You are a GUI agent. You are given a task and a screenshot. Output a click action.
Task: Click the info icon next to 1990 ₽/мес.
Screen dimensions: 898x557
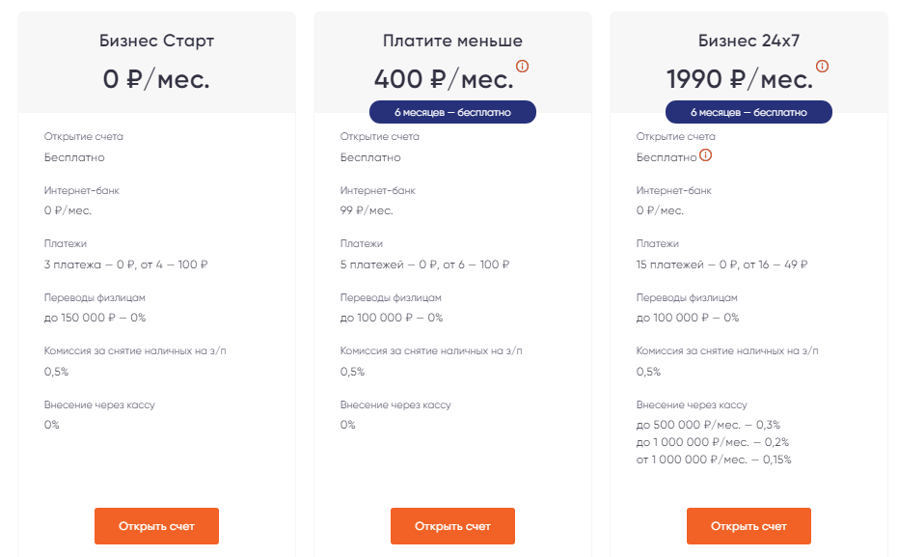821,68
